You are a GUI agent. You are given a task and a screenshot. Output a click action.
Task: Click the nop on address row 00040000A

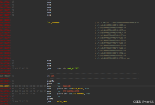click(x=49, y=66)
